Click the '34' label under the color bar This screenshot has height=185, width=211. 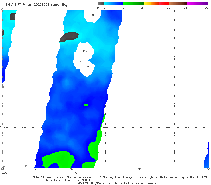pyautogui.click(x=143, y=8)
